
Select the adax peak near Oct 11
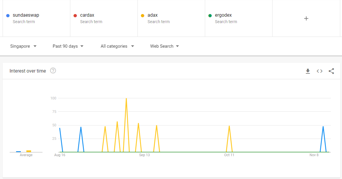(229, 126)
